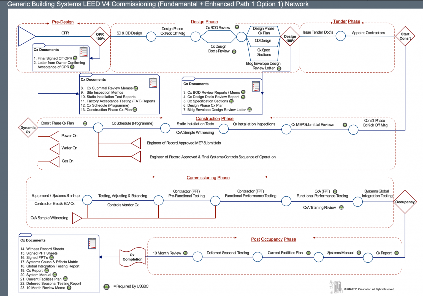Select the Construction Phase header

[x=215, y=118]
